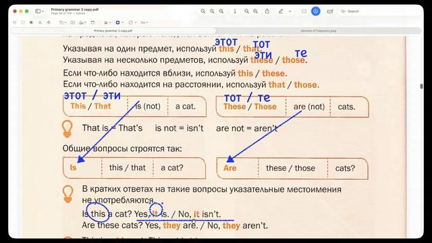
Task: Click the orange word 'they' before 'aren't'
Action: (x=231, y=225)
